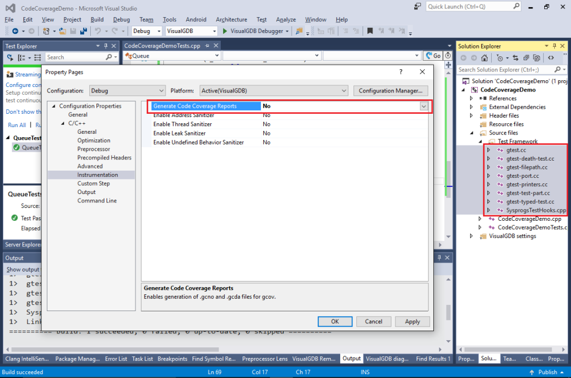Open the Configuration dropdown showing Debug

[127, 91]
